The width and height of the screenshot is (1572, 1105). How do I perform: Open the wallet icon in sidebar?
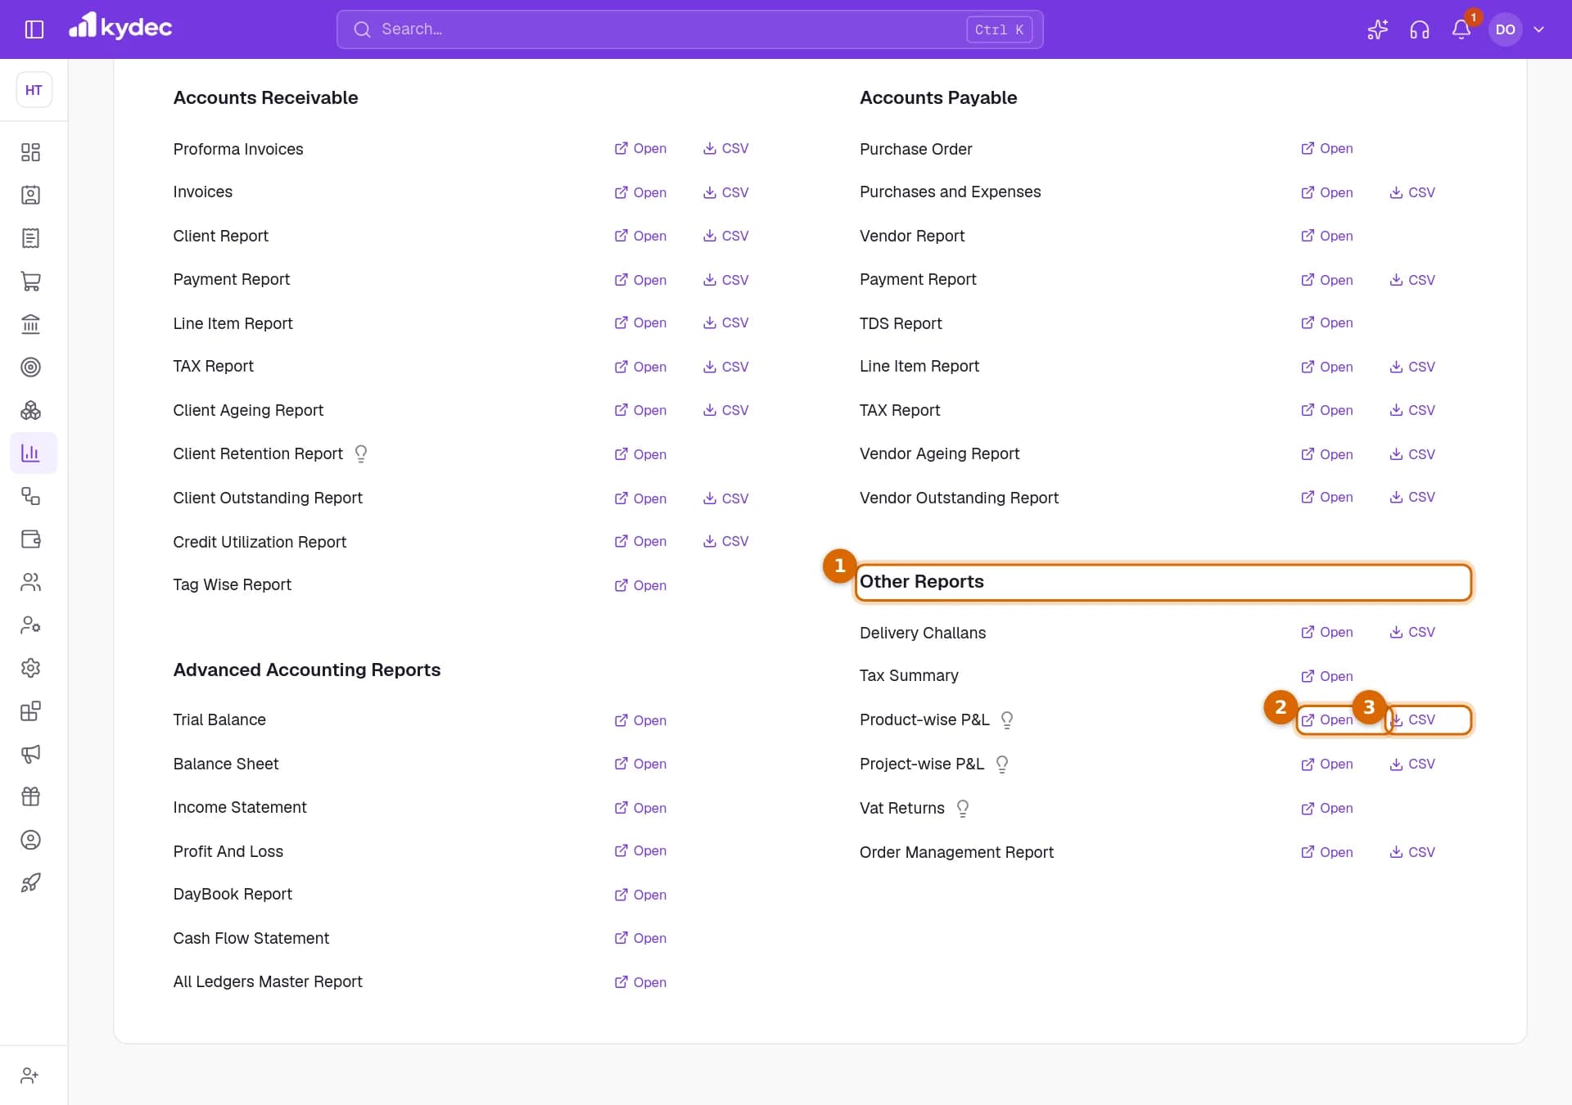[30, 539]
